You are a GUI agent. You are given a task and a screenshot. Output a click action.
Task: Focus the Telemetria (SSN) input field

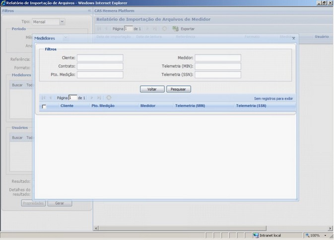pos(217,75)
